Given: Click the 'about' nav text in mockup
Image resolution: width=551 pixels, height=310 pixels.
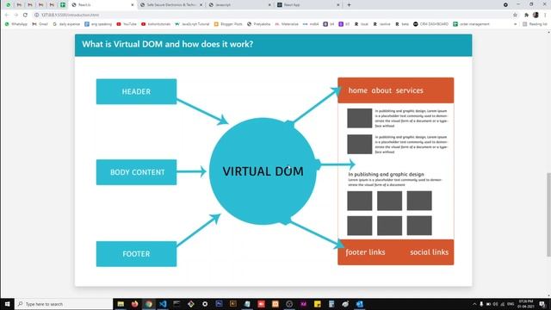Looking at the screenshot, I should click(381, 90).
